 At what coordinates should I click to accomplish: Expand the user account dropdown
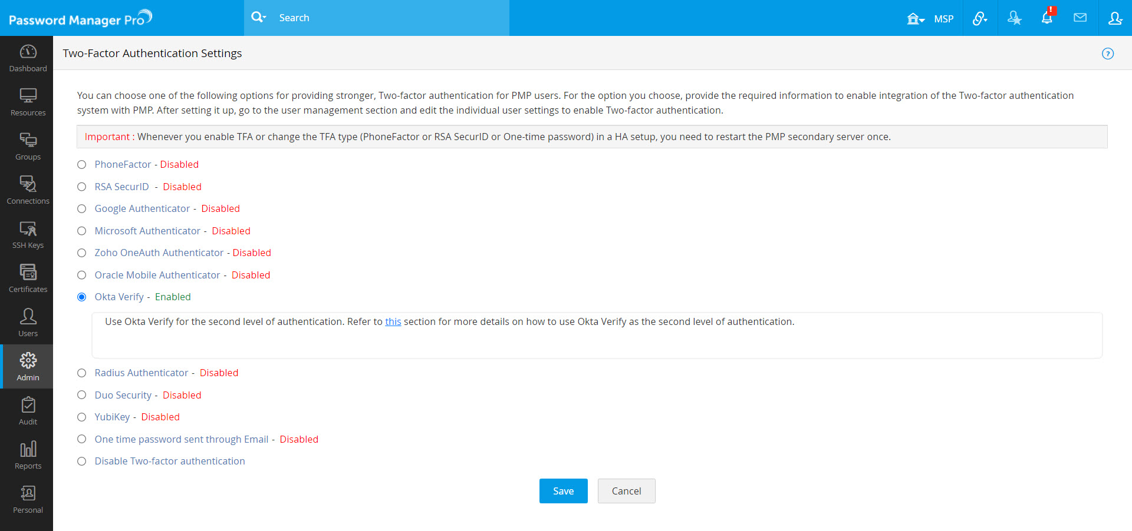coord(1115,18)
